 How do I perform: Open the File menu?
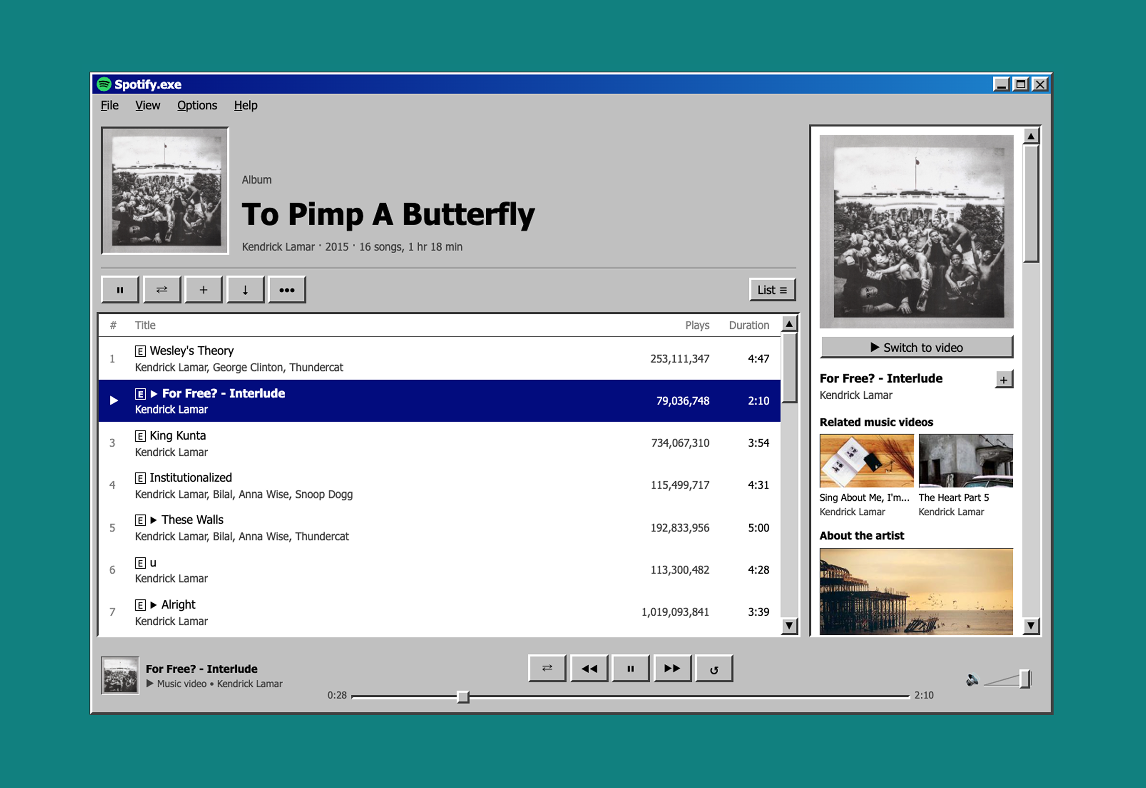tap(109, 105)
